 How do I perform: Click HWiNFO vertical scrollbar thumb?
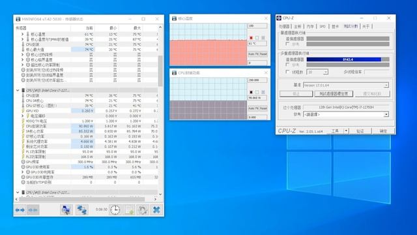(x=160, y=71)
